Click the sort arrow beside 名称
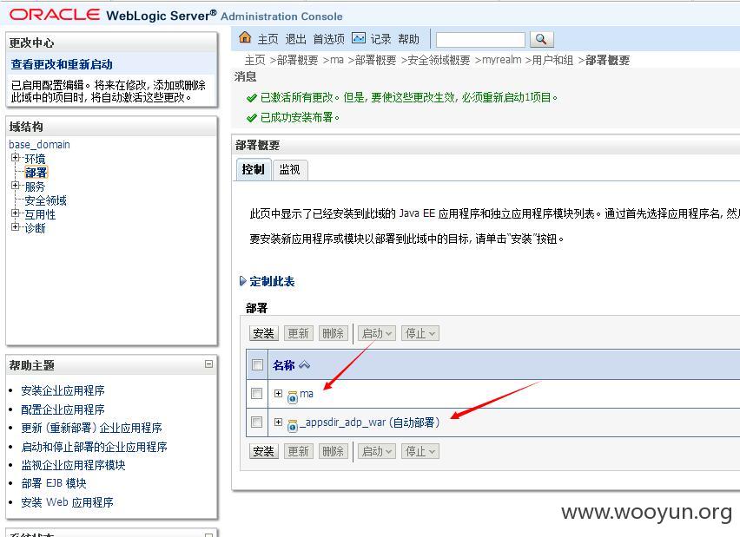 coord(304,365)
